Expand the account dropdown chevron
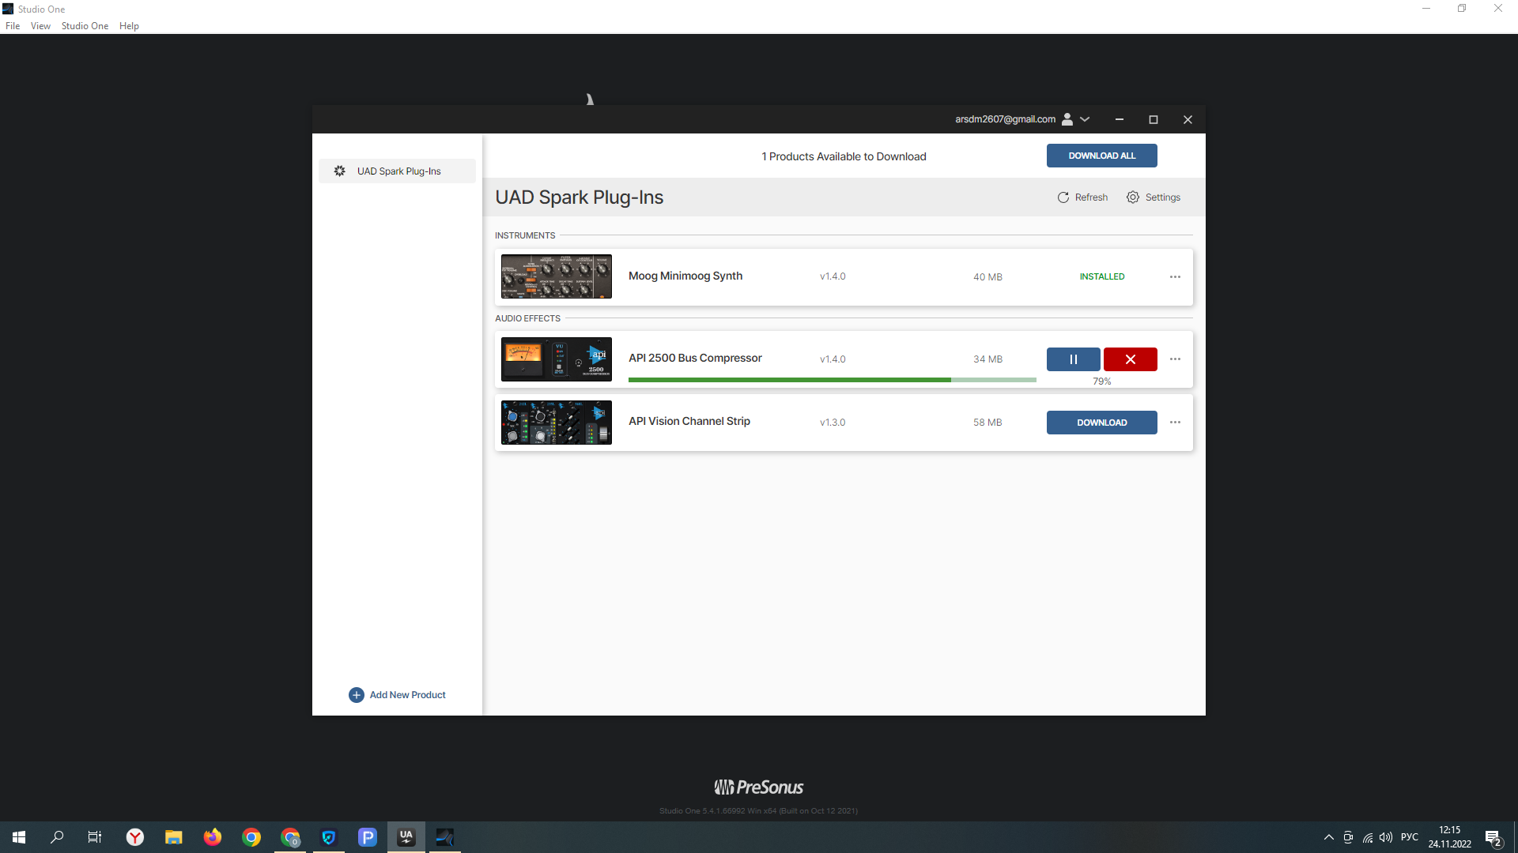This screenshot has height=853, width=1518. (1085, 119)
